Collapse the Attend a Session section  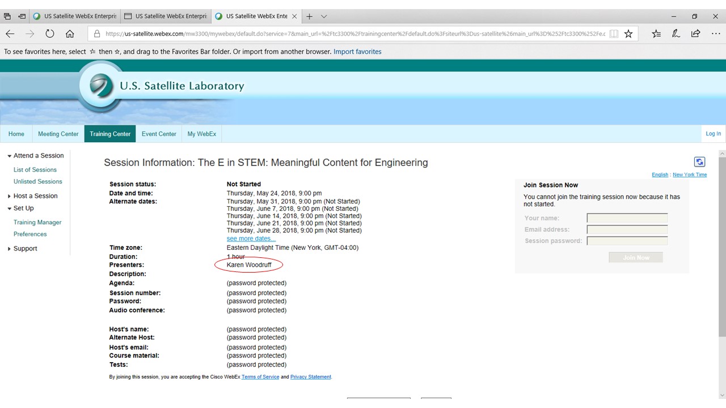click(10, 156)
